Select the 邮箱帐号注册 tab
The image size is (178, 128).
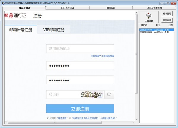point(21,30)
